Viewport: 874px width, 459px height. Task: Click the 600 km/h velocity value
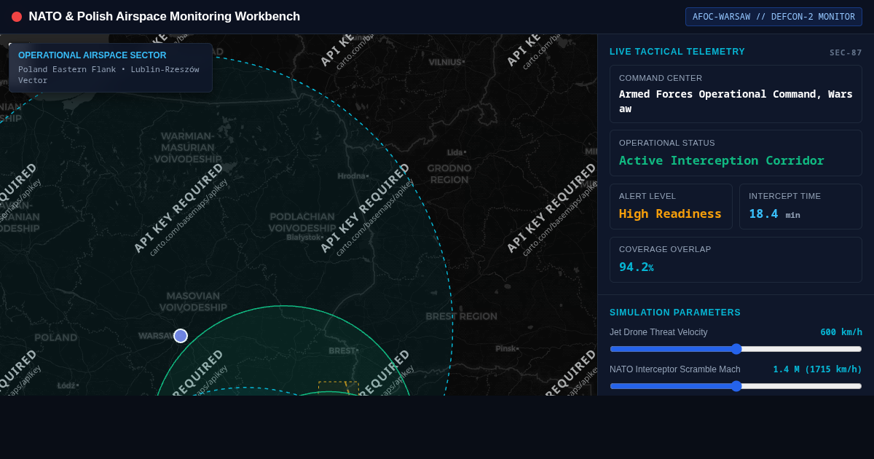841,332
